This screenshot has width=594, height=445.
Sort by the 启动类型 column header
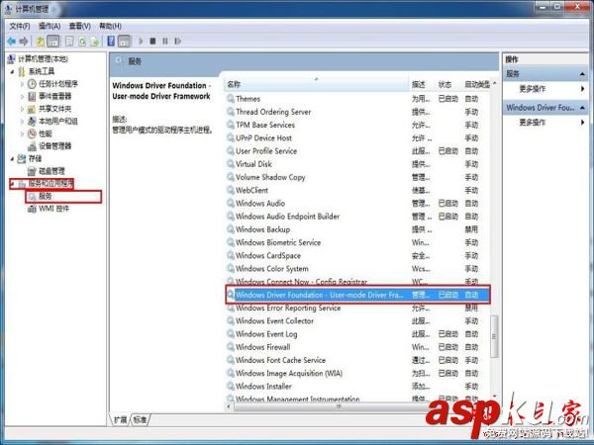tap(476, 84)
